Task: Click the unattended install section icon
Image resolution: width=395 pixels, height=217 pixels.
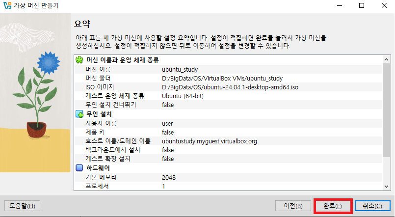Action: pyautogui.click(x=79, y=114)
